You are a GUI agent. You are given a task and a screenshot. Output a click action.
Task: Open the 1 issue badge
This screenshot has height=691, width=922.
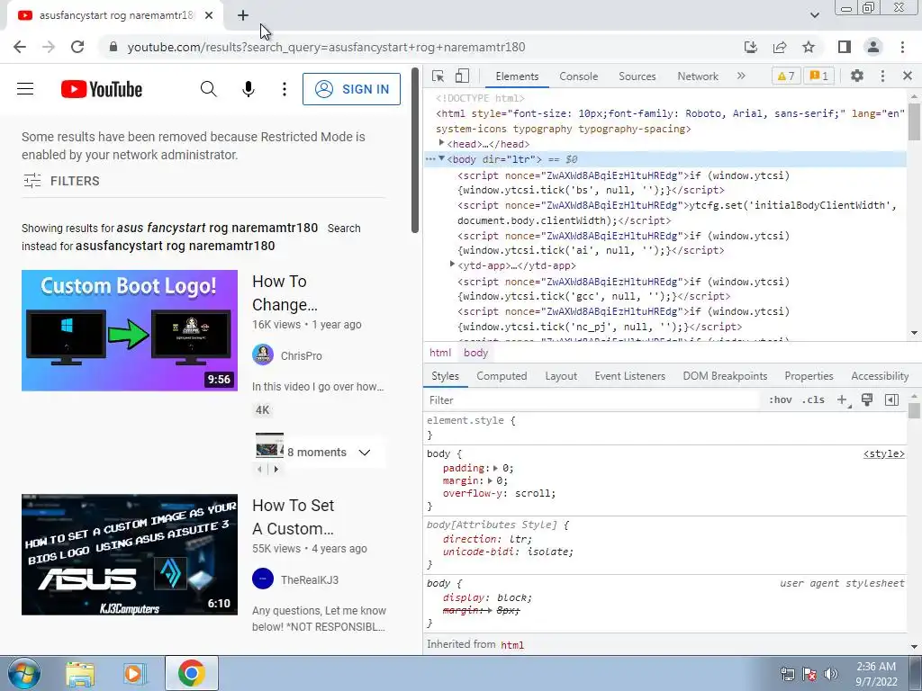pos(818,76)
